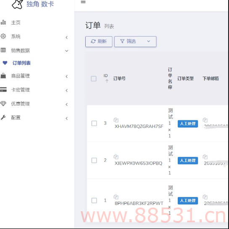Click the bar chart icon beside 主页
229x229 pixels.
pos(3,22)
